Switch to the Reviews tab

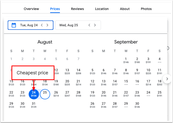tap(77, 9)
